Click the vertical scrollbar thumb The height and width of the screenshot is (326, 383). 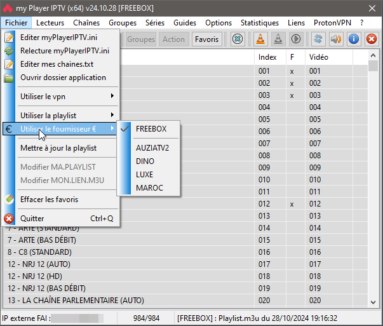(x=373, y=65)
